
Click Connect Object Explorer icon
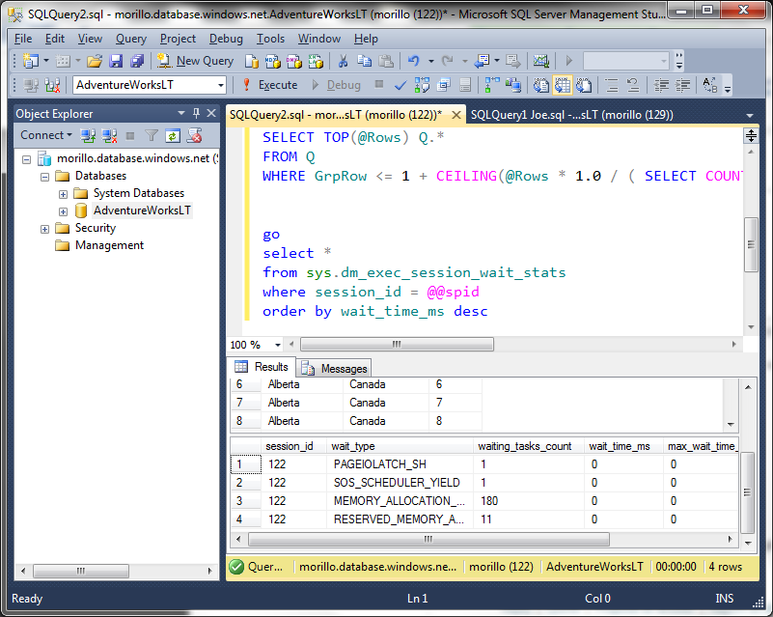tap(88, 135)
